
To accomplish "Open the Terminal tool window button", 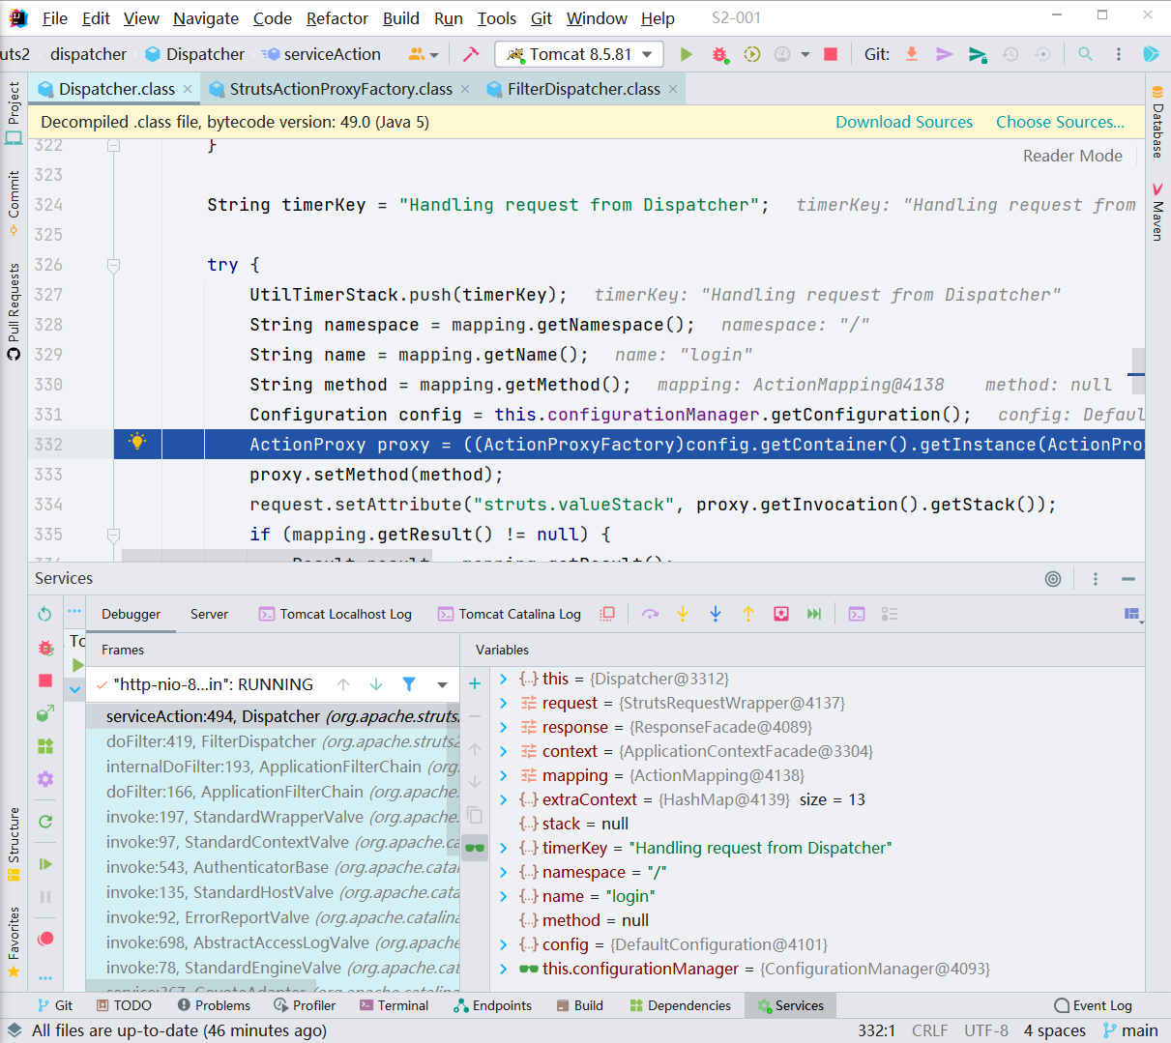I will pyautogui.click(x=394, y=1005).
